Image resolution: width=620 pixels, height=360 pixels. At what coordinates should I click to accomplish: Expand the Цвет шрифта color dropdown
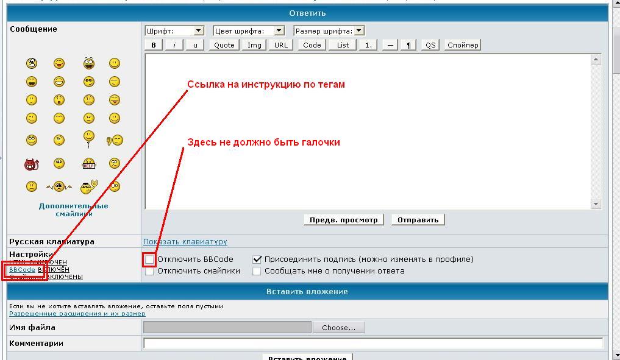coord(249,30)
